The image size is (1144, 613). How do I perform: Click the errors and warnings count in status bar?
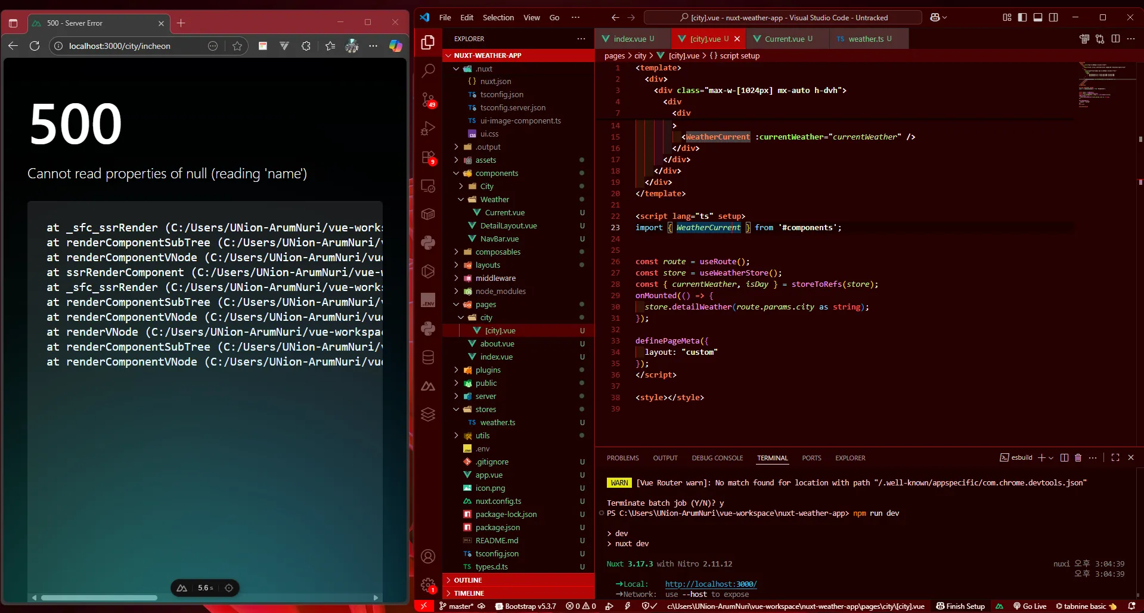(581, 606)
